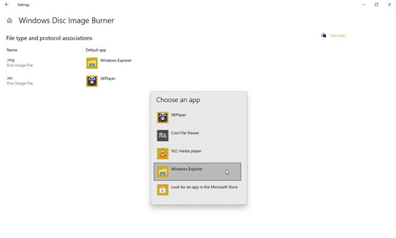Maximize the Settings window
The height and width of the screenshot is (238, 396).
point(376,5)
